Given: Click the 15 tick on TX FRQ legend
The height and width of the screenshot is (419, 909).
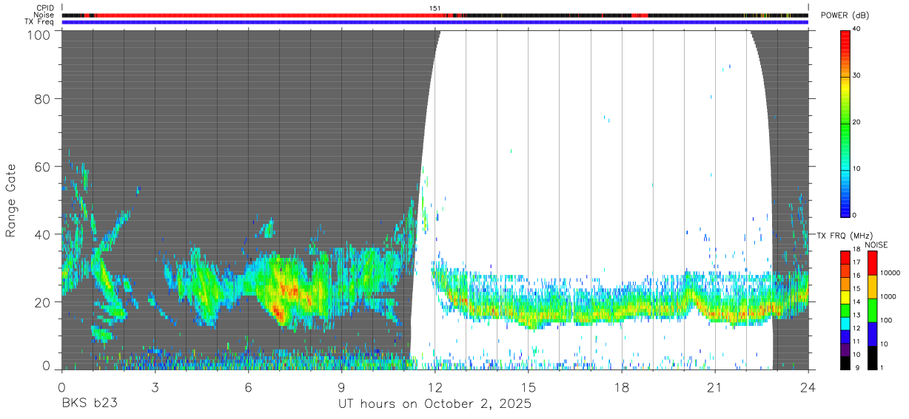Looking at the screenshot, I should 856,289.
